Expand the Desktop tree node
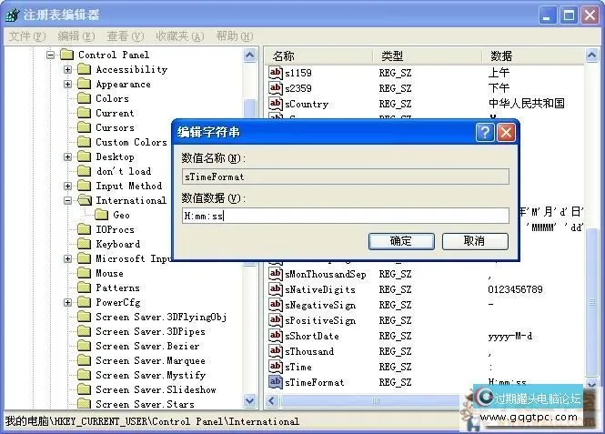This screenshot has height=434, width=605. (x=68, y=156)
